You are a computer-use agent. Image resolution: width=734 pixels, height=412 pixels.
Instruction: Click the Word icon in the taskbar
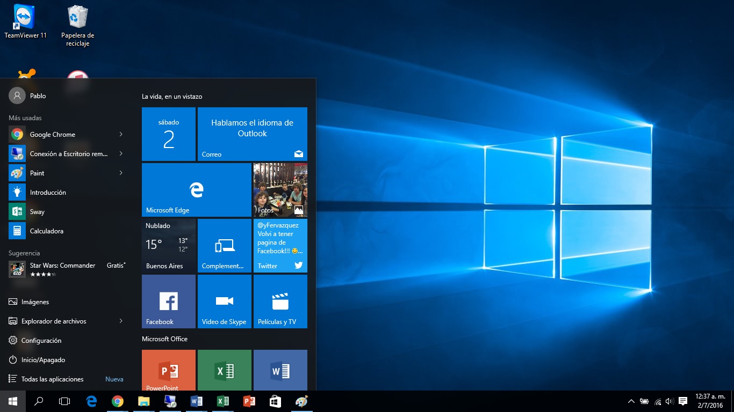click(x=196, y=401)
